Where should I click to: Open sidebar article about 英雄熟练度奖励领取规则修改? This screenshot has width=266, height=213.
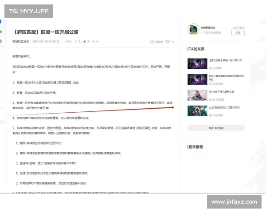click(x=226, y=78)
